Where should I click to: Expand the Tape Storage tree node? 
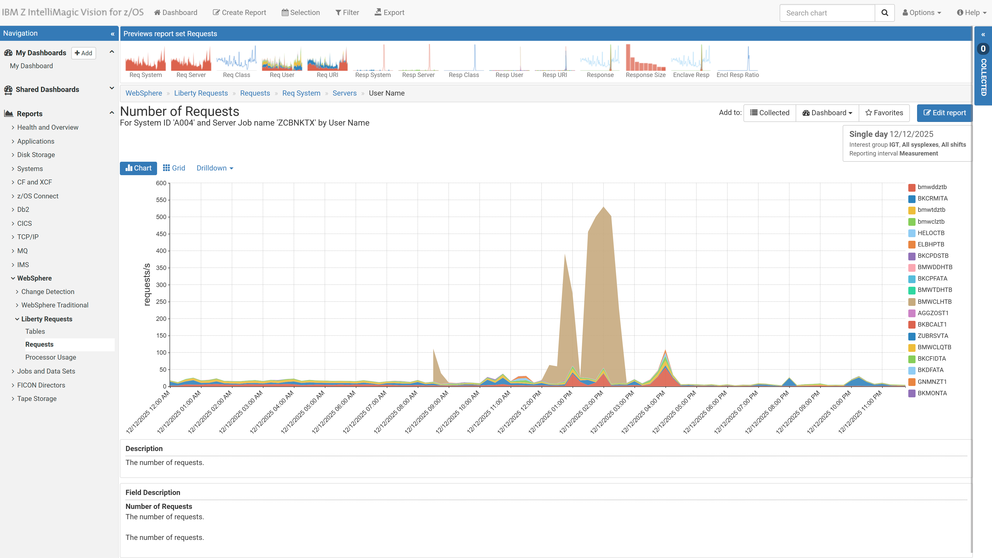click(x=13, y=399)
